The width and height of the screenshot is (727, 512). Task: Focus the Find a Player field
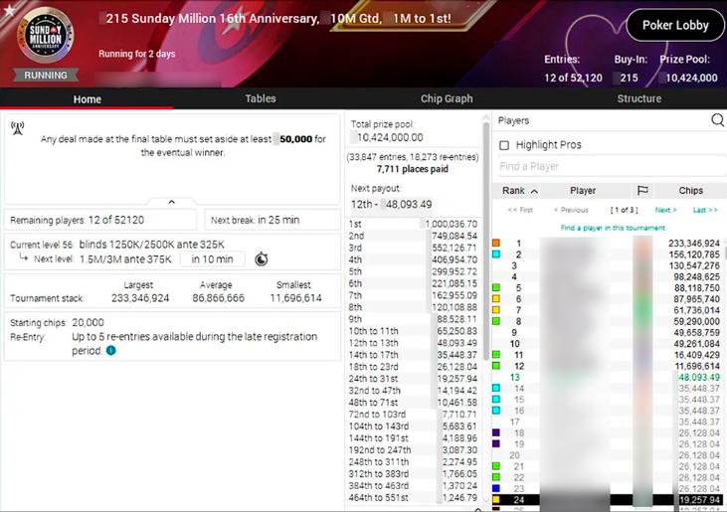[612, 166]
